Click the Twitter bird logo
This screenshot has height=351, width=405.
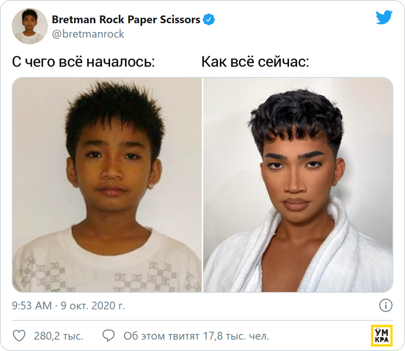click(384, 17)
